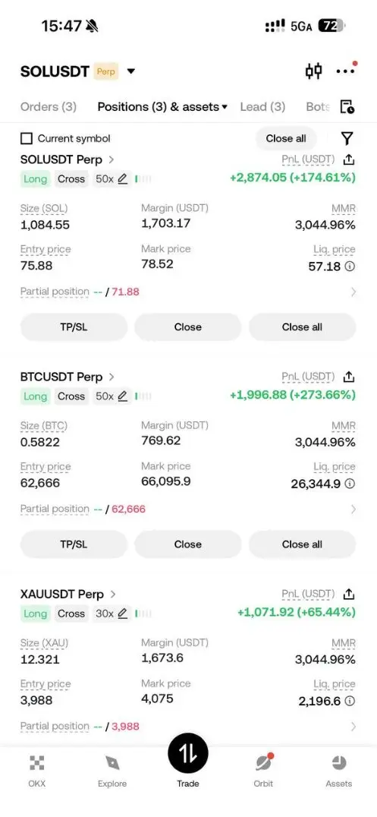Viewport: 377px width, 817px height.
Task: Open the Assets bottom tab
Action: (x=339, y=771)
